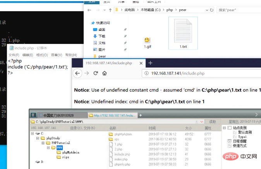This screenshot has height=169, width=261.
Task: Unpin 桌面 via its pin icon
Action: [x=125, y=30]
